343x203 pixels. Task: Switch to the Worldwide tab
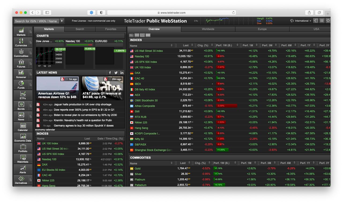[208, 29]
